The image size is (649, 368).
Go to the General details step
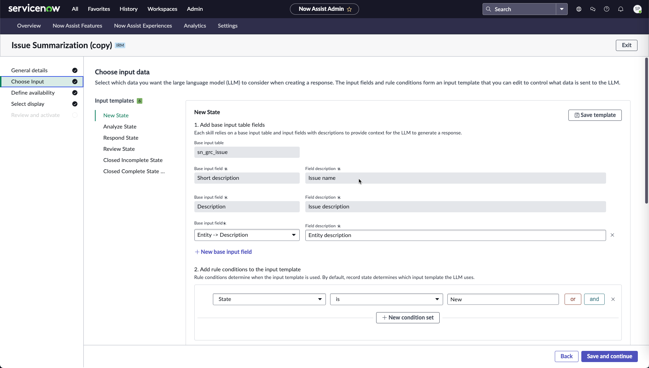pyautogui.click(x=42, y=71)
